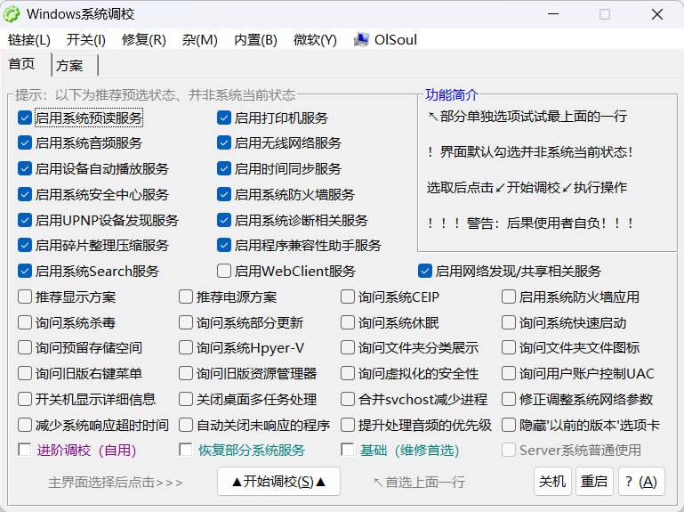The height and width of the screenshot is (512, 684).
Task: Click the green gear app icon in the title bar
Action: pyautogui.click(x=12, y=14)
